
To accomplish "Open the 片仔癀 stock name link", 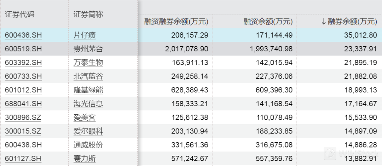I will (85, 35).
